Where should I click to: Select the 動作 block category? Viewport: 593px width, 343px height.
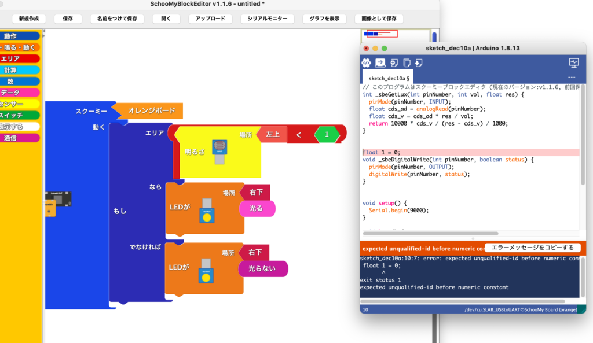click(20, 36)
